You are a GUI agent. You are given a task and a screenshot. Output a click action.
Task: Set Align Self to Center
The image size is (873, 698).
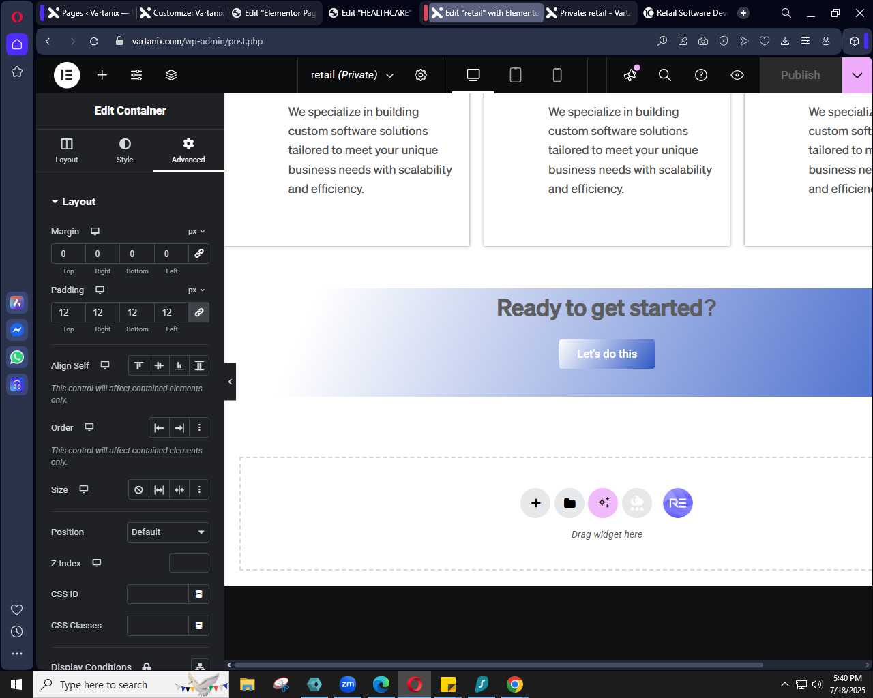(x=159, y=366)
